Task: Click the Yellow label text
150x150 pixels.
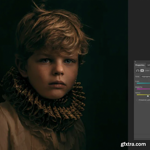Action: [138, 93]
